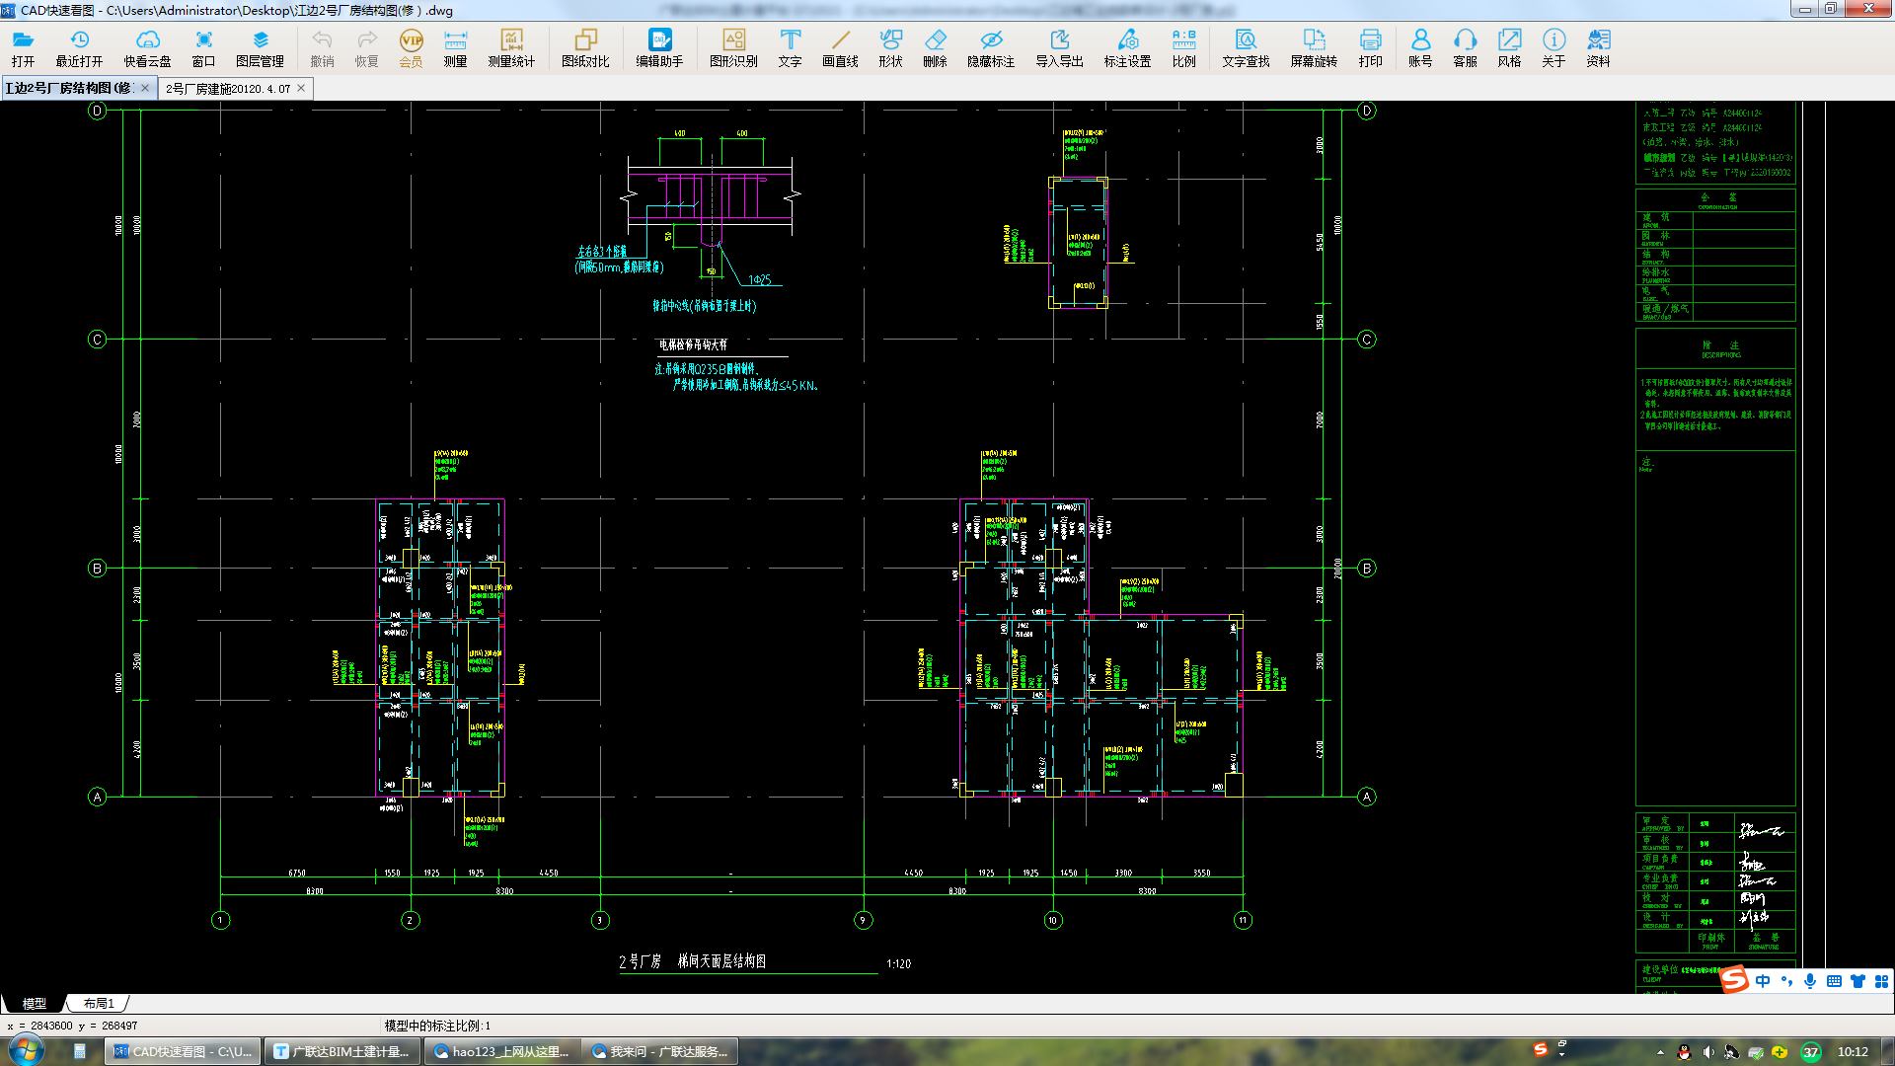The width and height of the screenshot is (1895, 1066).
Task: Rotate the screen with 屏幕旋转
Action: point(1315,48)
